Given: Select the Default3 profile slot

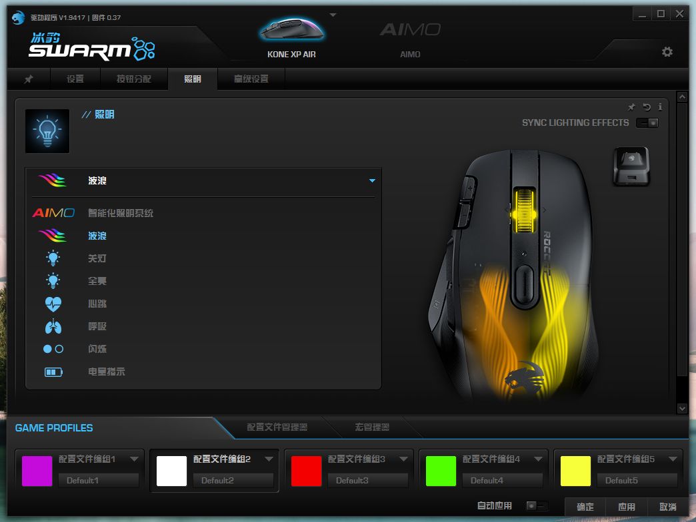Looking at the screenshot, I should pos(367,480).
